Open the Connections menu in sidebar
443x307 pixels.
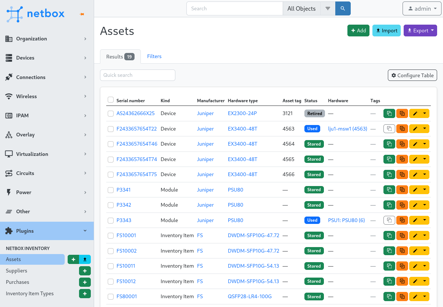47,77
